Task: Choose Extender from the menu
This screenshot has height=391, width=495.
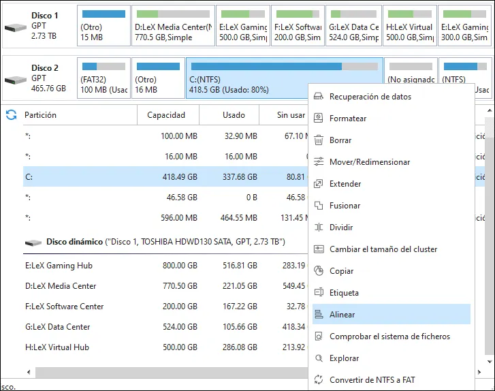Action: 392,183
